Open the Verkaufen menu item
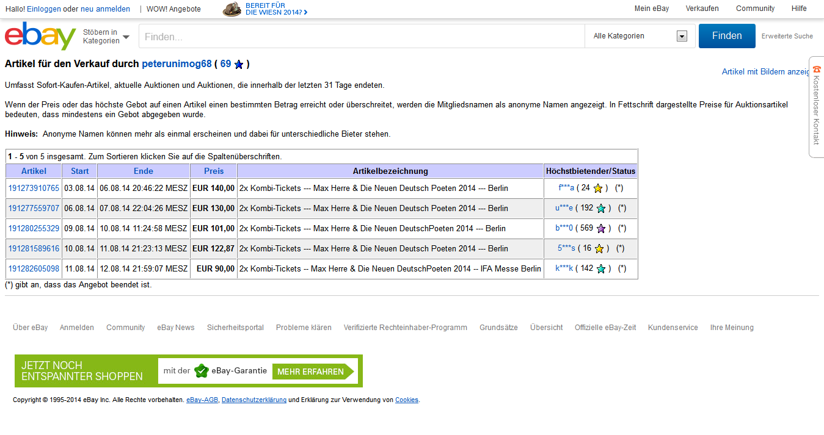This screenshot has width=824, height=435. pos(702,9)
